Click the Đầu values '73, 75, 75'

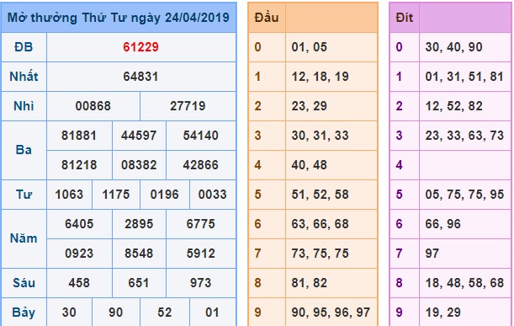[320, 254]
